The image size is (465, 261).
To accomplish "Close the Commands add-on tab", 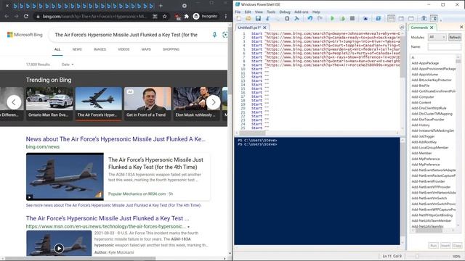I will [432, 28].
